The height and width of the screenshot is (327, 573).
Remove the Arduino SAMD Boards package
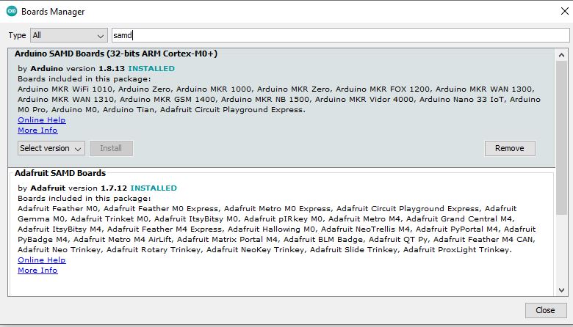510,148
